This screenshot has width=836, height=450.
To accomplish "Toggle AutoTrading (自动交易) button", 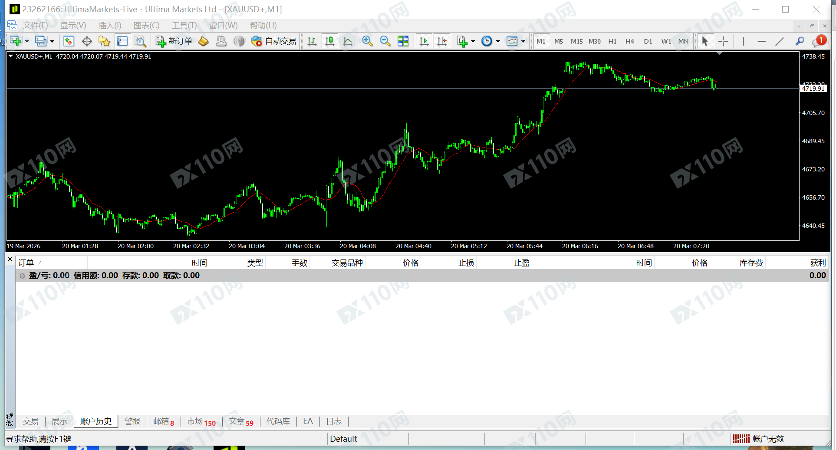I will pyautogui.click(x=274, y=41).
